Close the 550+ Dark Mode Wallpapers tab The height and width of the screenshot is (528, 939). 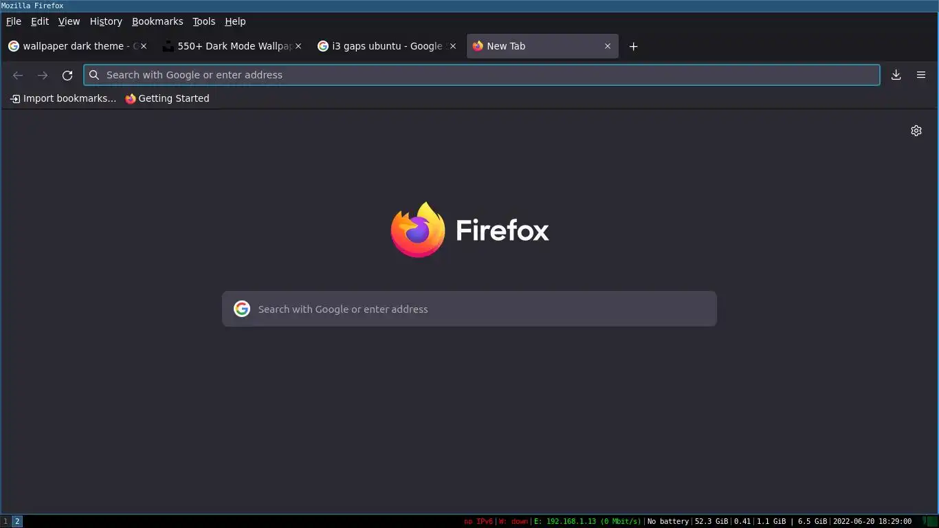[x=298, y=46]
